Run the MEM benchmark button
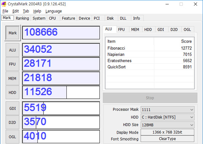The image size is (203, 144). (12, 78)
